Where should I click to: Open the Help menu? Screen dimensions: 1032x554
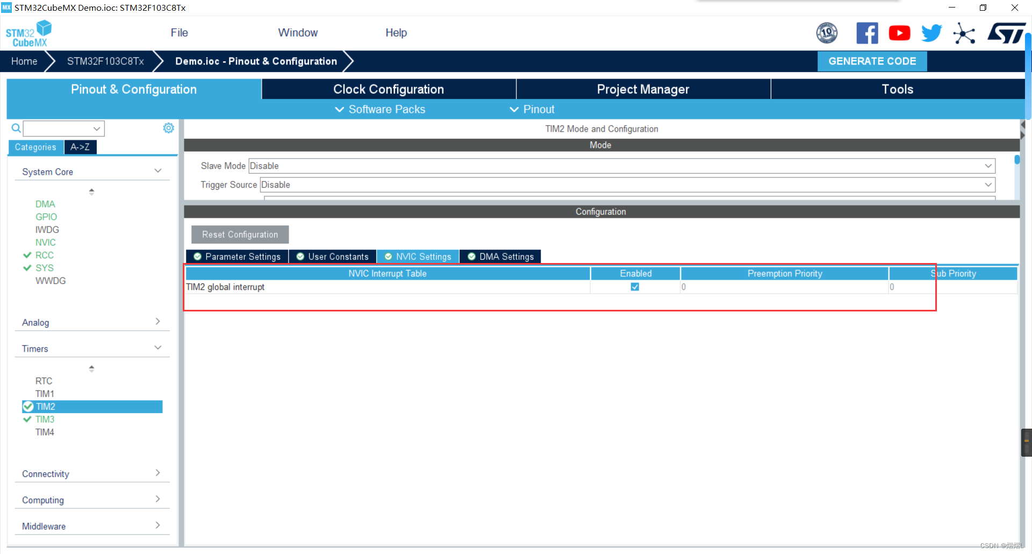(x=396, y=33)
